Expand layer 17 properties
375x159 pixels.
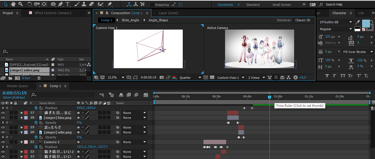click(x=22, y=113)
